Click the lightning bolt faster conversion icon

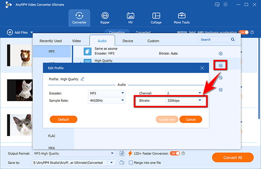[x=130, y=153]
